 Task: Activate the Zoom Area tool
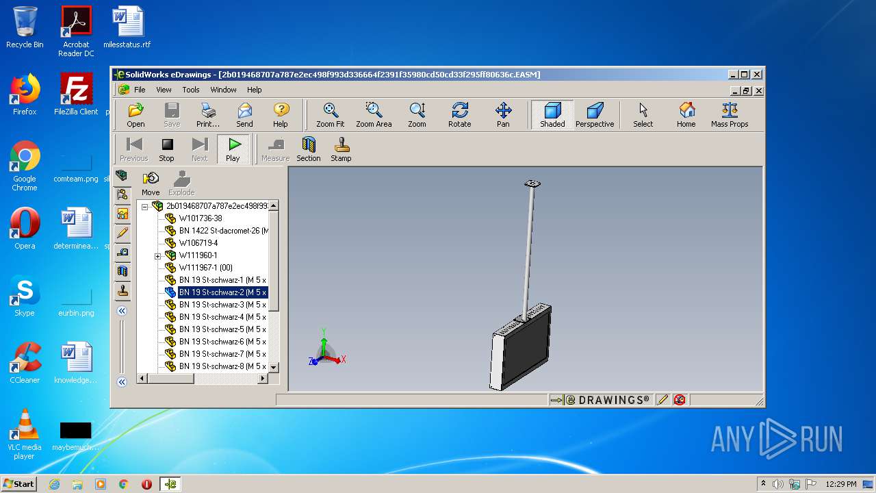[x=374, y=115]
